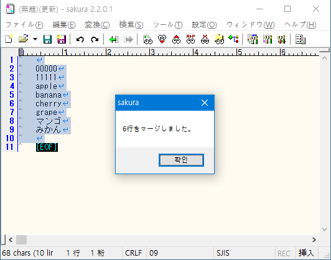Open the ヘルプ(H) menu

tap(300, 25)
